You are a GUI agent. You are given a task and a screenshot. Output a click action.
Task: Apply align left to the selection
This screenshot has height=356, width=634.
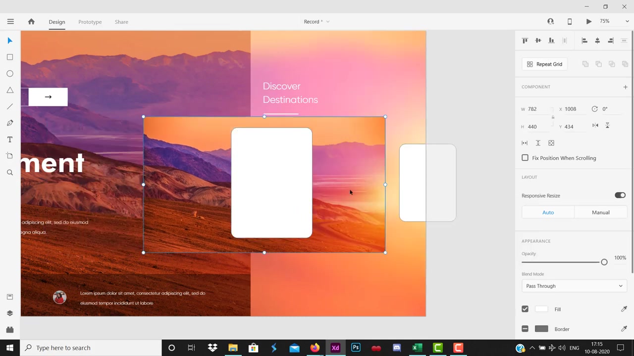click(x=584, y=41)
